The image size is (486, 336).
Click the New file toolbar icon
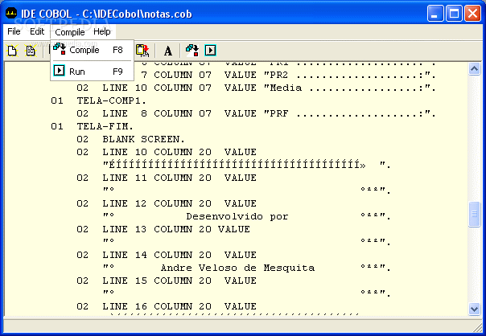click(x=12, y=51)
